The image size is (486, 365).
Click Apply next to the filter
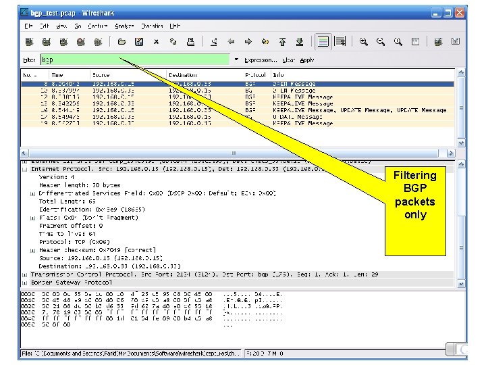tap(307, 60)
